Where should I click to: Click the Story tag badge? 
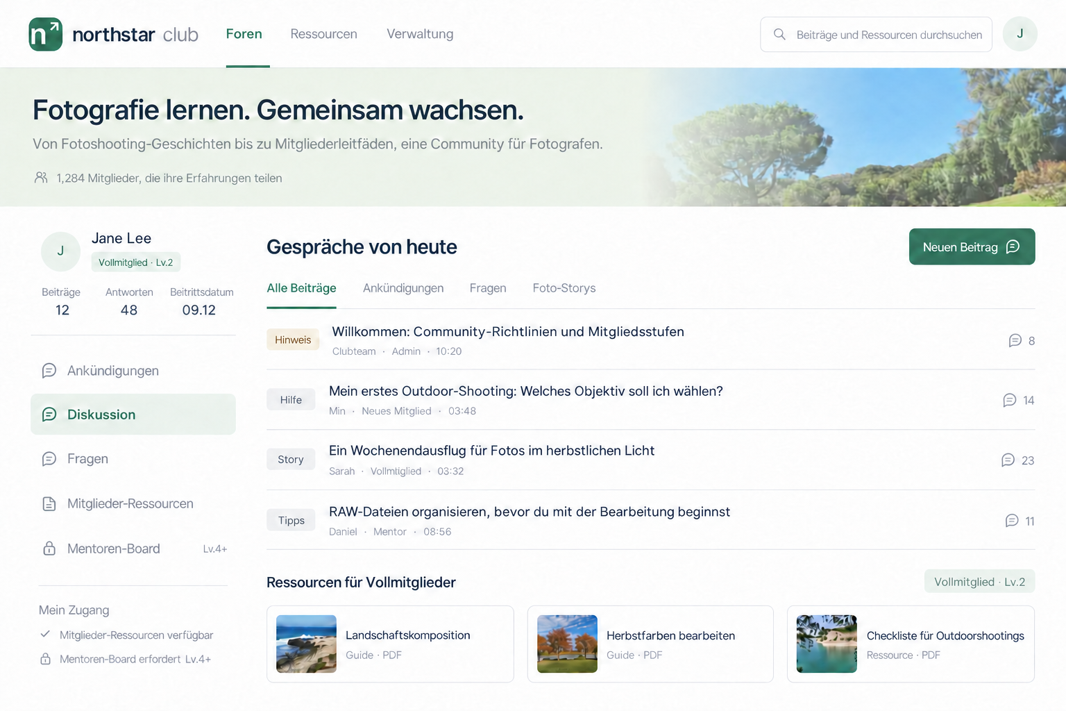click(291, 460)
